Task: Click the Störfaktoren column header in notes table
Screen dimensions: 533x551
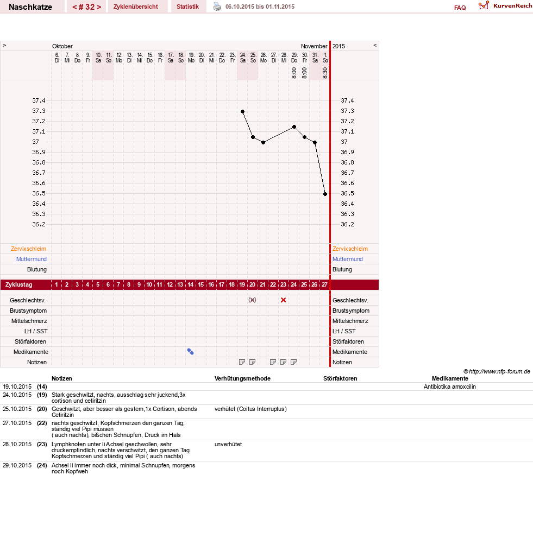Action: (x=340, y=378)
